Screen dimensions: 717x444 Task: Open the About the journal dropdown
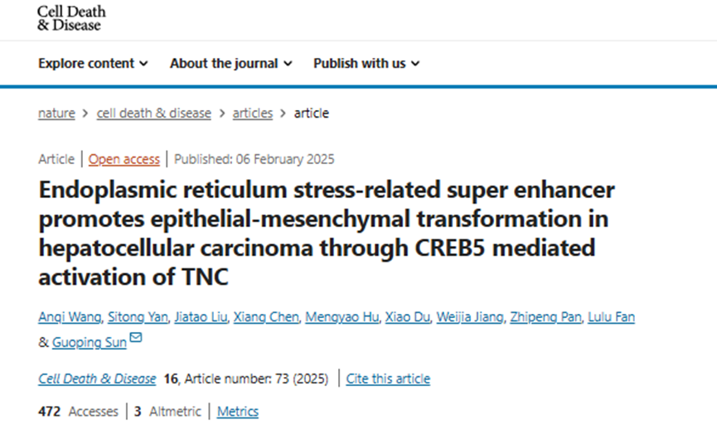click(x=231, y=63)
